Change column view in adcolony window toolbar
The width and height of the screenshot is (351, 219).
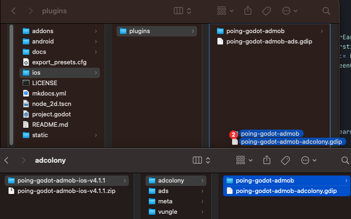point(201,160)
